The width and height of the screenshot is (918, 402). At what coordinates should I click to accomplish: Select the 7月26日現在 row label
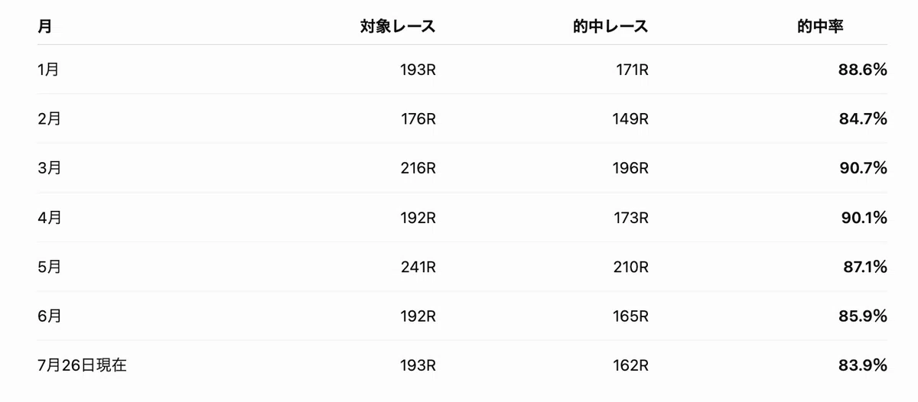(82, 365)
